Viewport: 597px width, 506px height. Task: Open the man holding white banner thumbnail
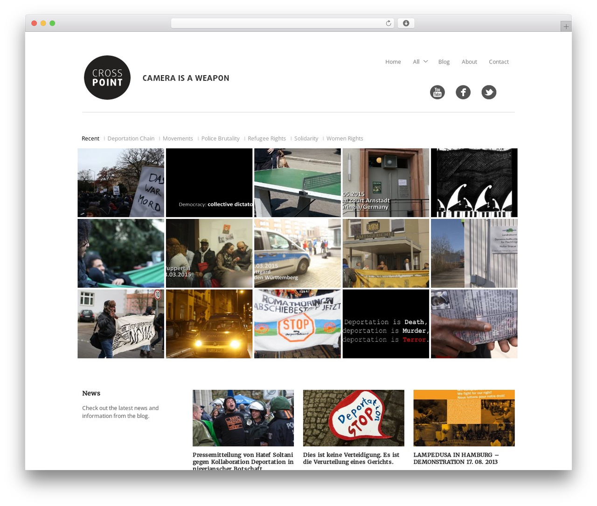121,324
